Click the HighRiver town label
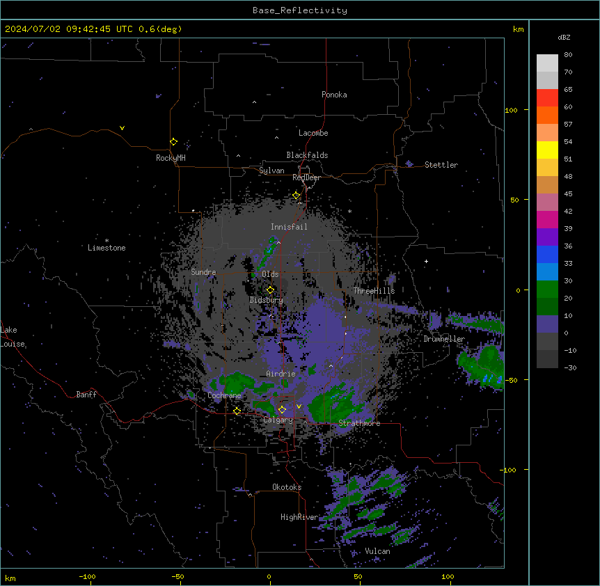600x586 pixels. coord(299,517)
